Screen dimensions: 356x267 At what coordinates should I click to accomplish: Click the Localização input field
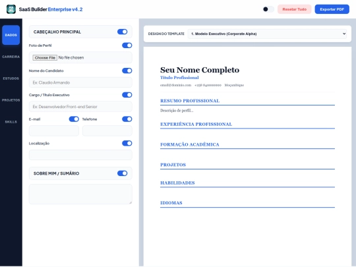pos(80,155)
